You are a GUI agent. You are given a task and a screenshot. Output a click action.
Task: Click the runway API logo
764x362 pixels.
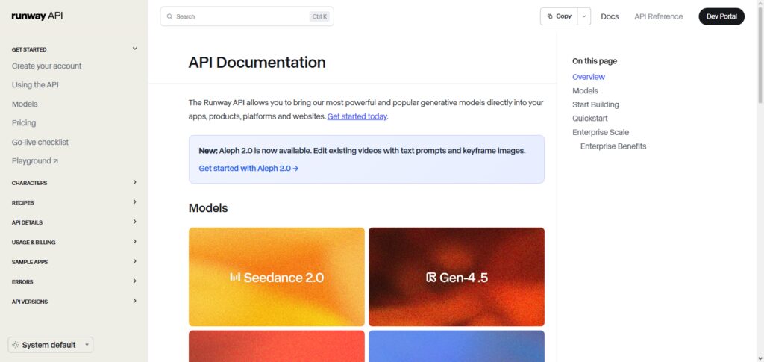point(37,16)
